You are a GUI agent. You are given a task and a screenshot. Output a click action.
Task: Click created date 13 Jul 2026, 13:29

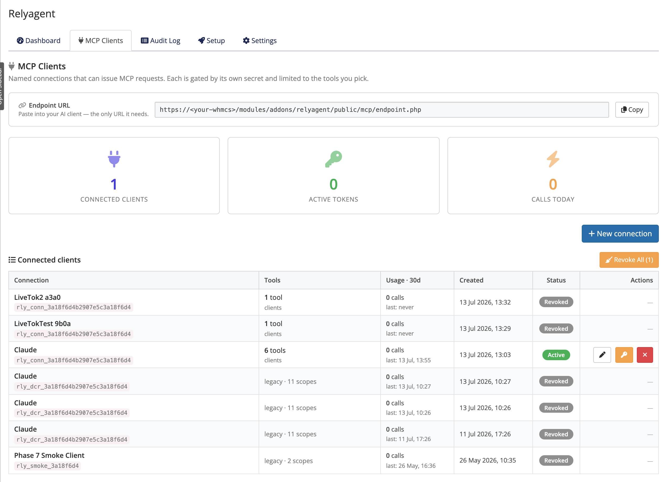tap(485, 328)
